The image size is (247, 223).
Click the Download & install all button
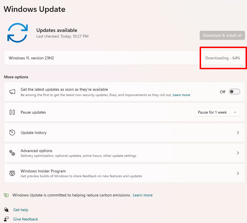click(x=222, y=35)
